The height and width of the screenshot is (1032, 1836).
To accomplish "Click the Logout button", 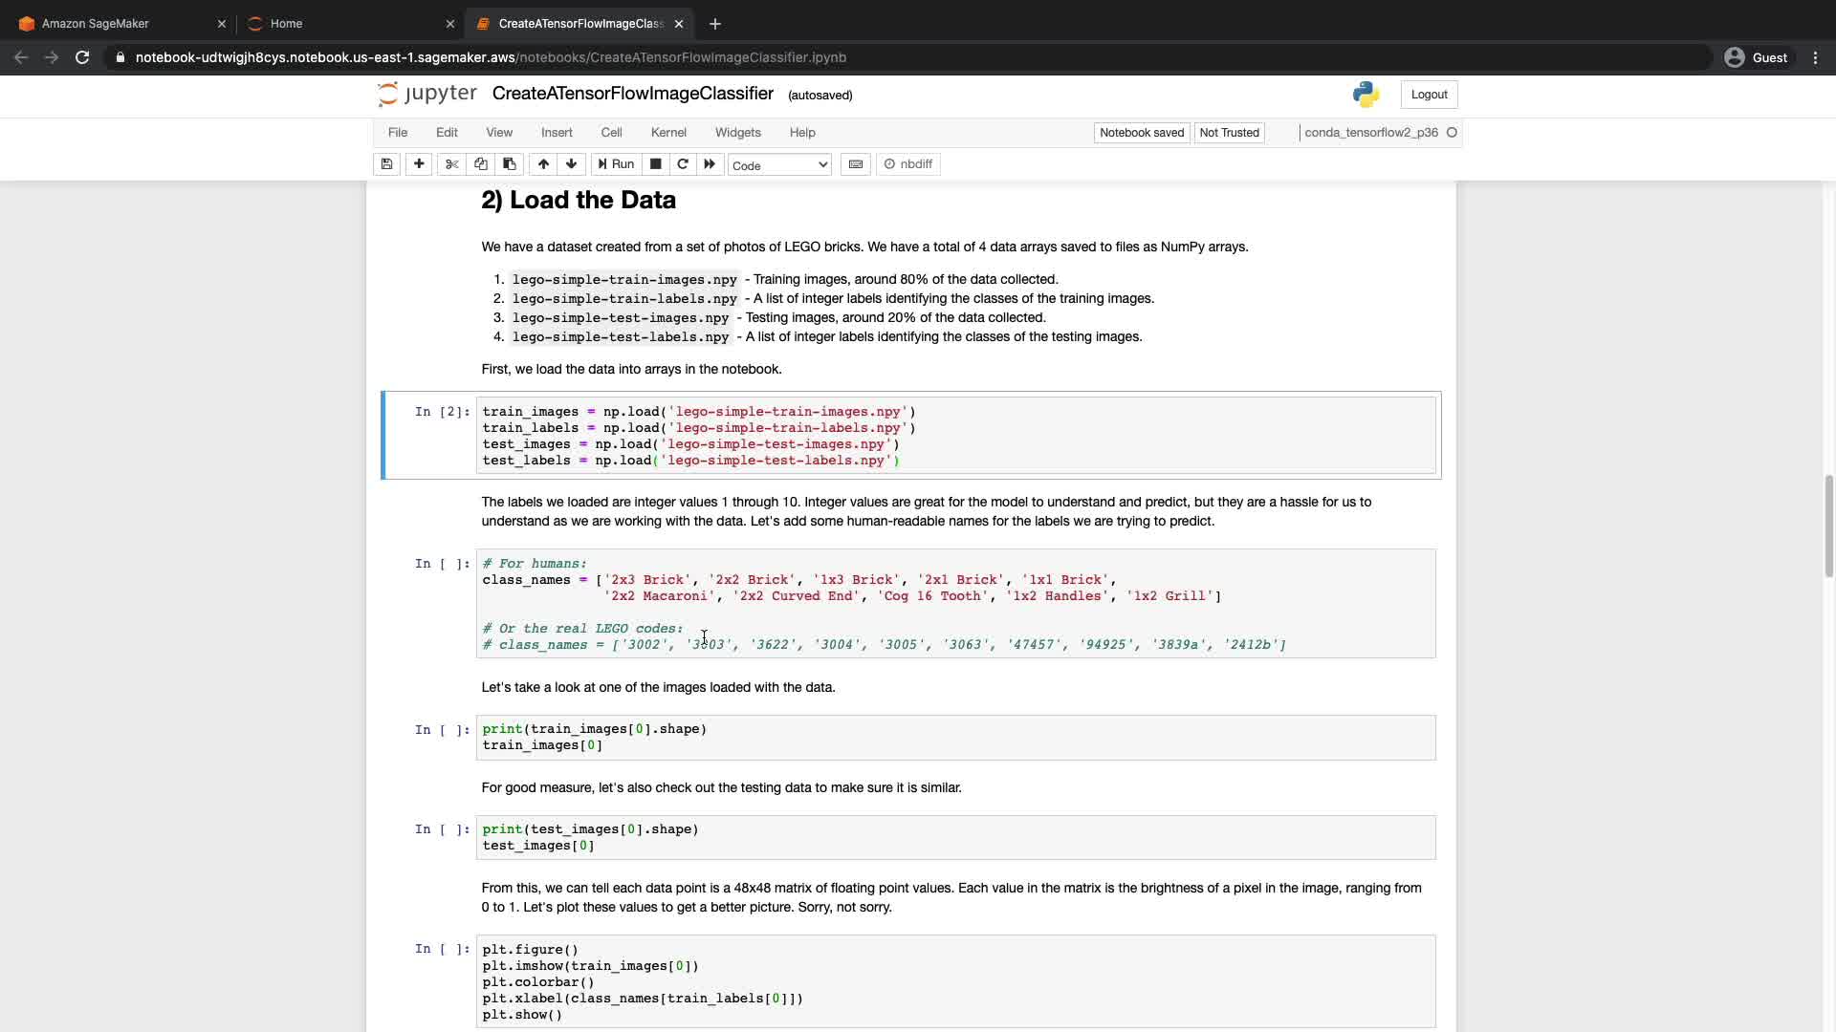I will point(1429,95).
